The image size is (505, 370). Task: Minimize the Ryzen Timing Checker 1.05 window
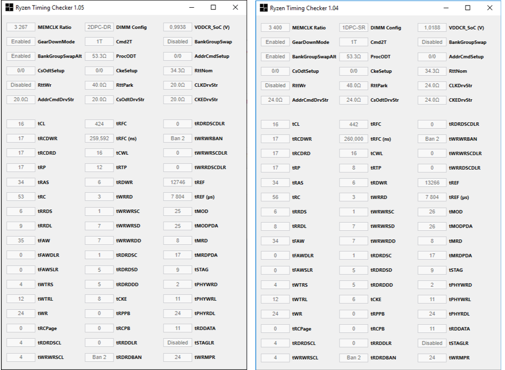191,7
